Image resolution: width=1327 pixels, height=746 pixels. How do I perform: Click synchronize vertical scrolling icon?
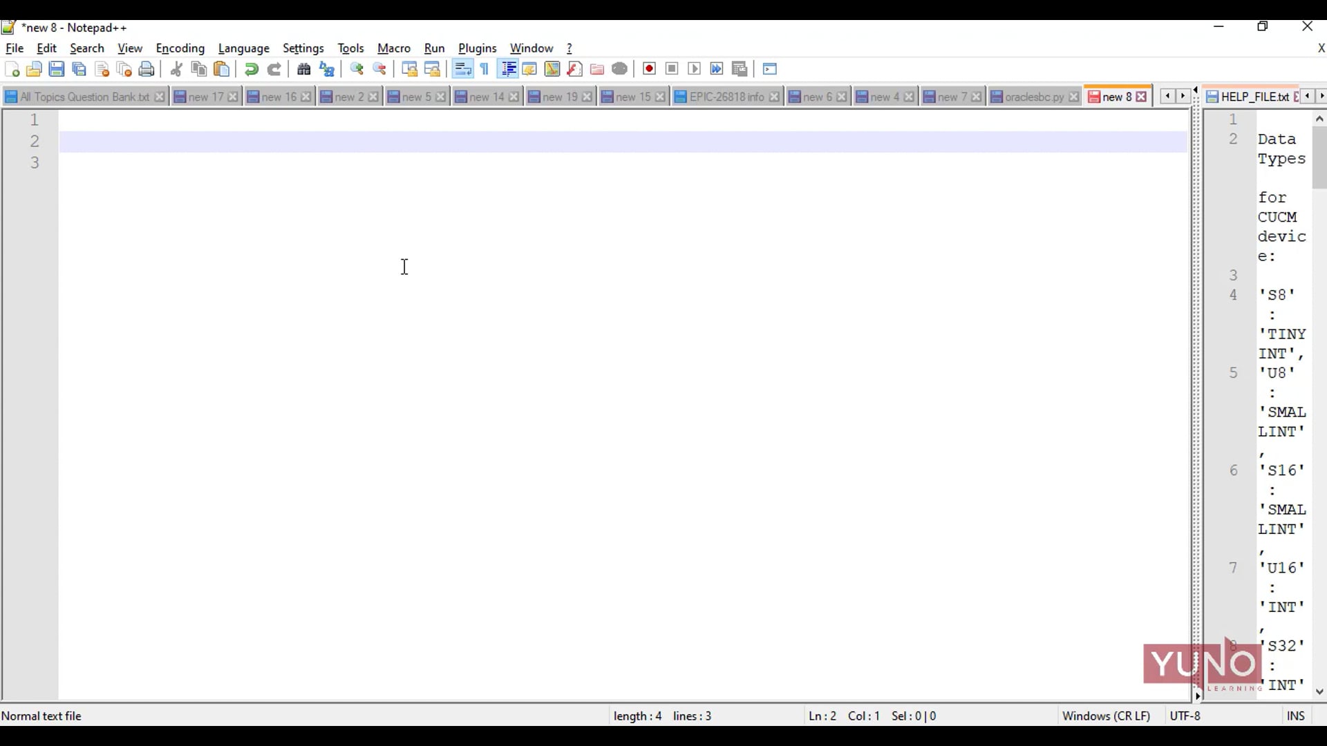[409, 69]
